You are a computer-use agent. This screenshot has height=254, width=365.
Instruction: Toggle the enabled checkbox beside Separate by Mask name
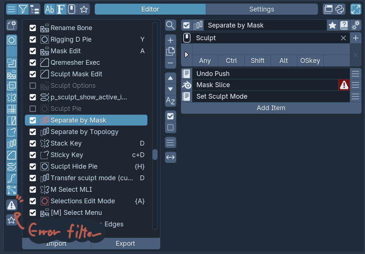pyautogui.click(x=186, y=25)
